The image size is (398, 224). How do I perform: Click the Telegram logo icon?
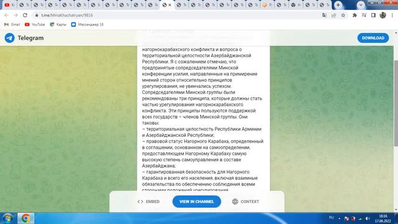click(10, 38)
